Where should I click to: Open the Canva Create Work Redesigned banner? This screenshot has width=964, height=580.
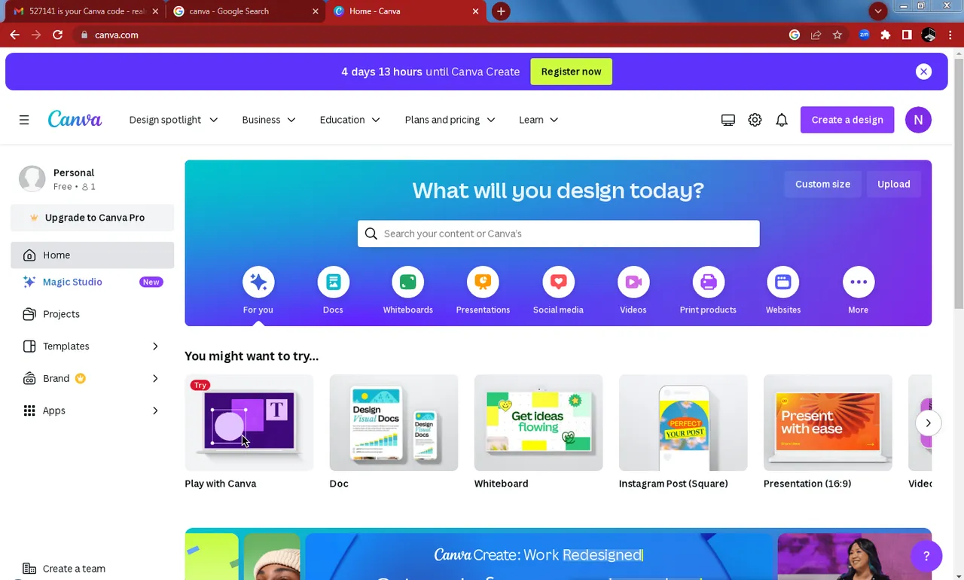[558, 554]
